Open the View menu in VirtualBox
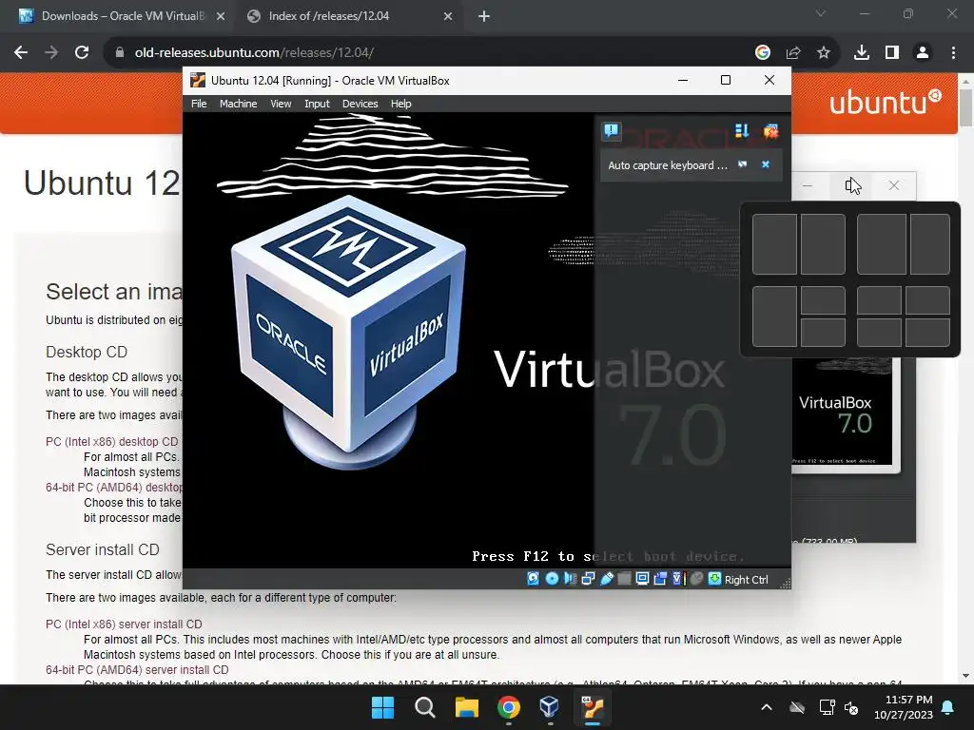The height and width of the screenshot is (730, 974). 281,104
